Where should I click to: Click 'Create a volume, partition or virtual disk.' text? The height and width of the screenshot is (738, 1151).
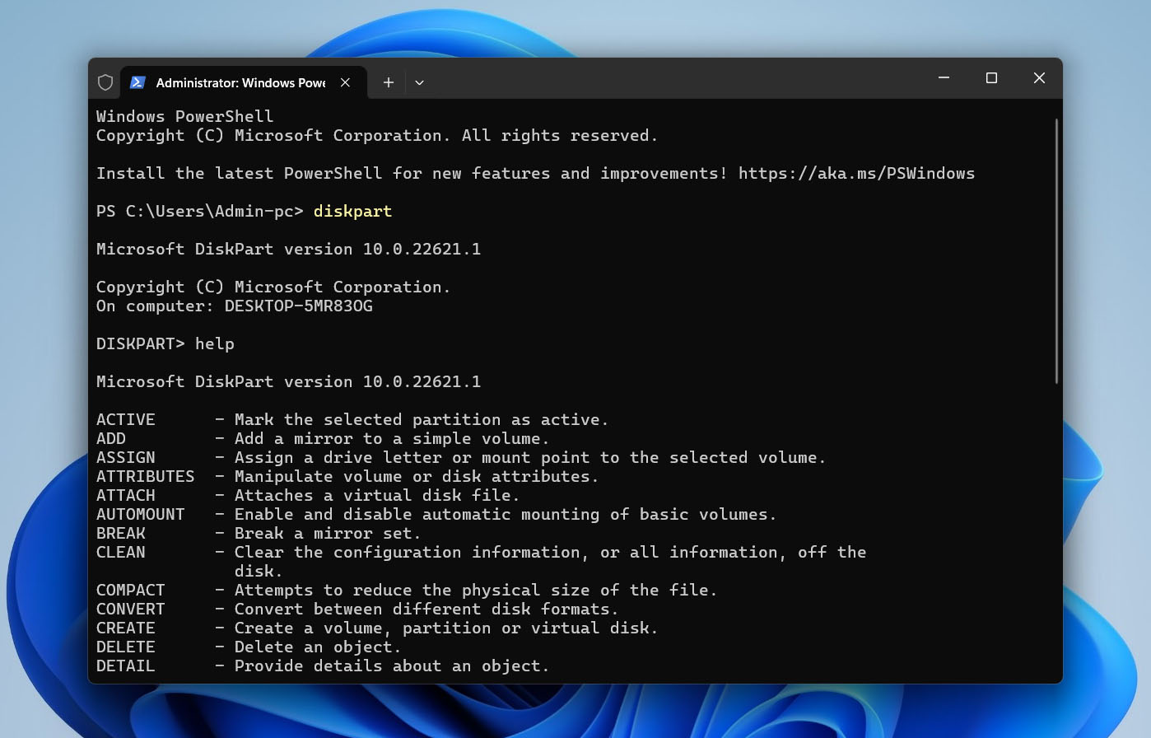pos(446,628)
